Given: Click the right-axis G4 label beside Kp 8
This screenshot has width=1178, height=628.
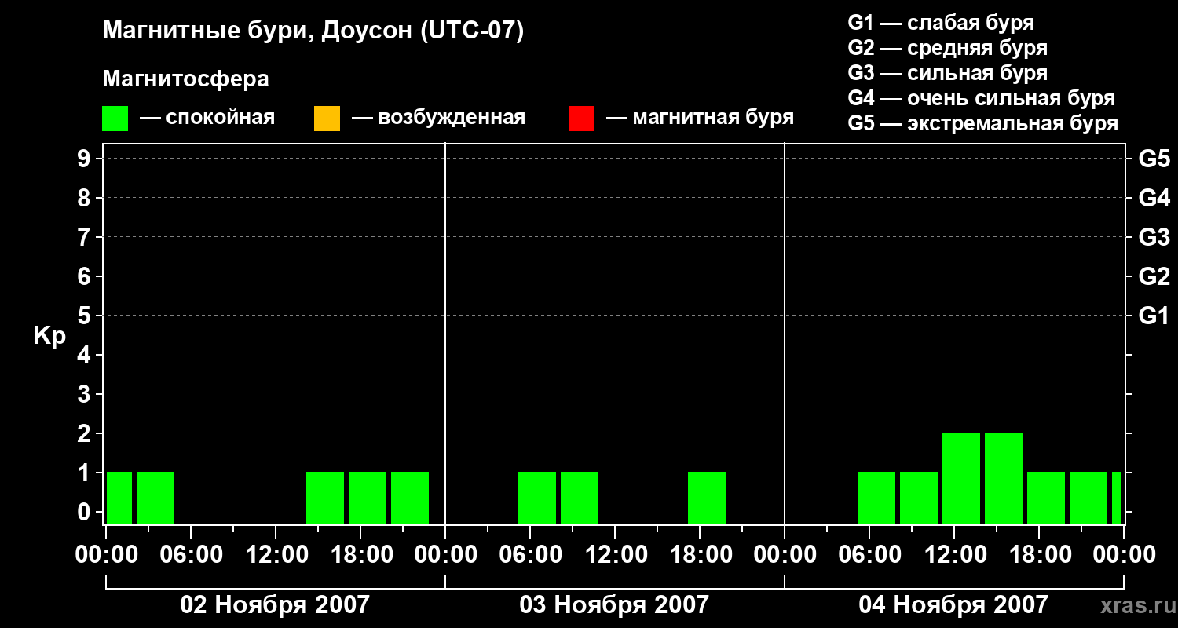Looking at the screenshot, I should (x=1154, y=198).
